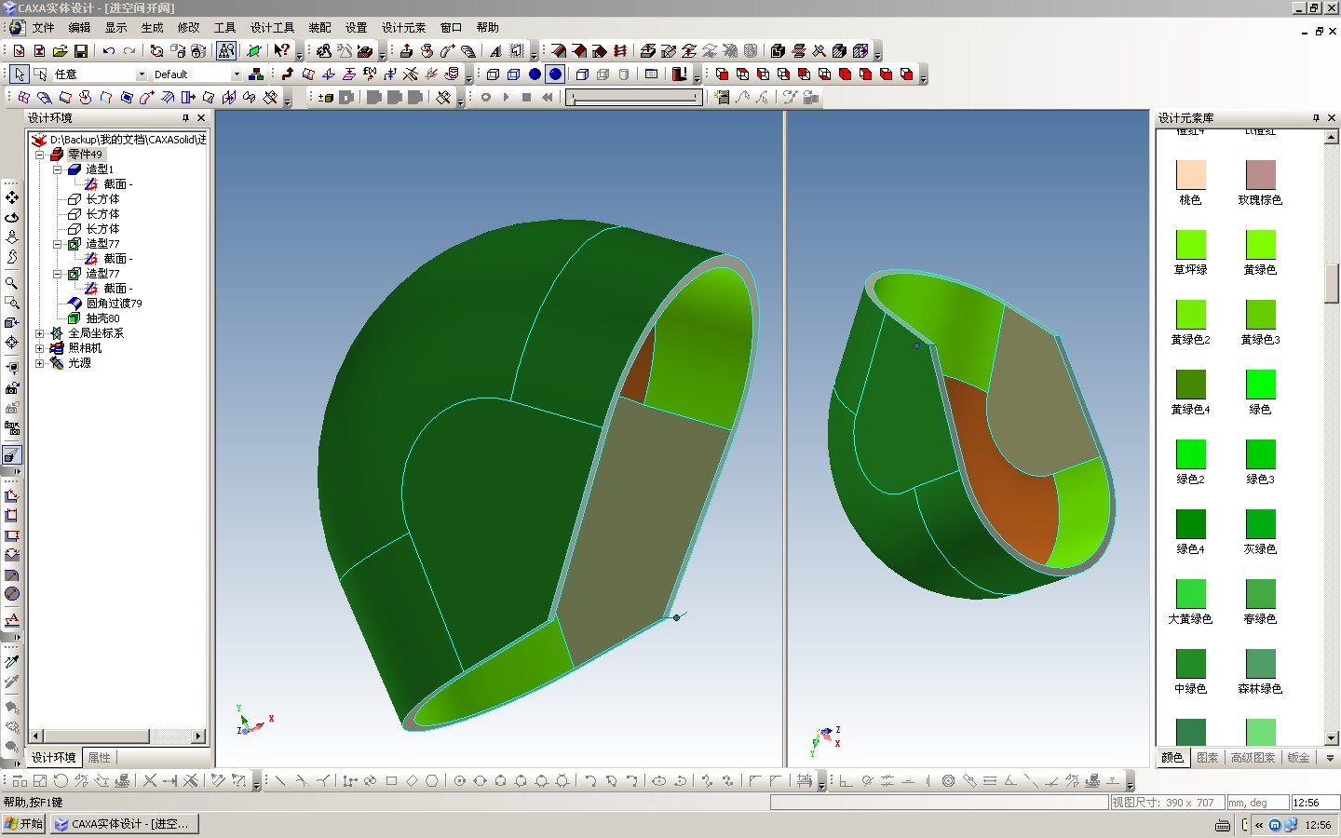
Task: Collapse the 零件49 tree node
Action: pyautogui.click(x=40, y=155)
